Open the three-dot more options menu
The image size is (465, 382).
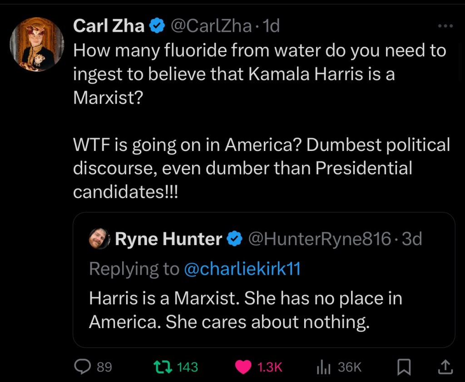click(x=445, y=26)
